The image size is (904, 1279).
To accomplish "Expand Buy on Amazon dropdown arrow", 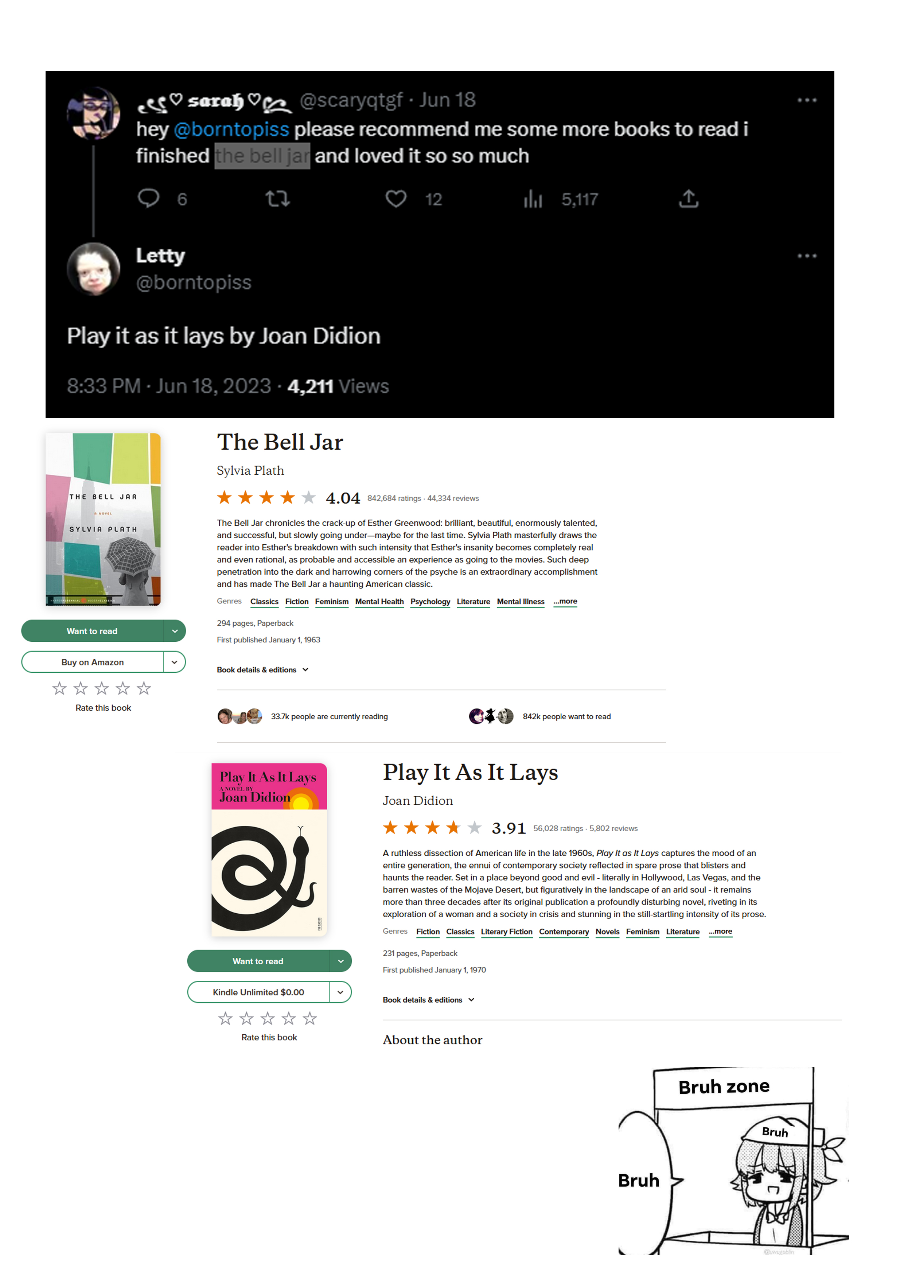I will [175, 662].
